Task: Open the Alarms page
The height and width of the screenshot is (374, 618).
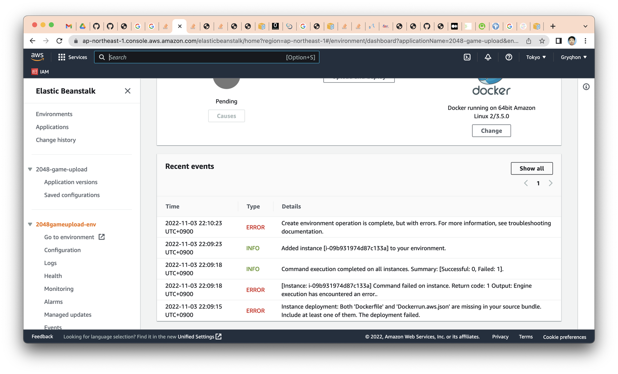Action: [54, 302]
